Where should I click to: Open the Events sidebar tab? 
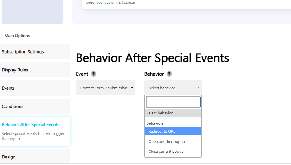[35, 88]
